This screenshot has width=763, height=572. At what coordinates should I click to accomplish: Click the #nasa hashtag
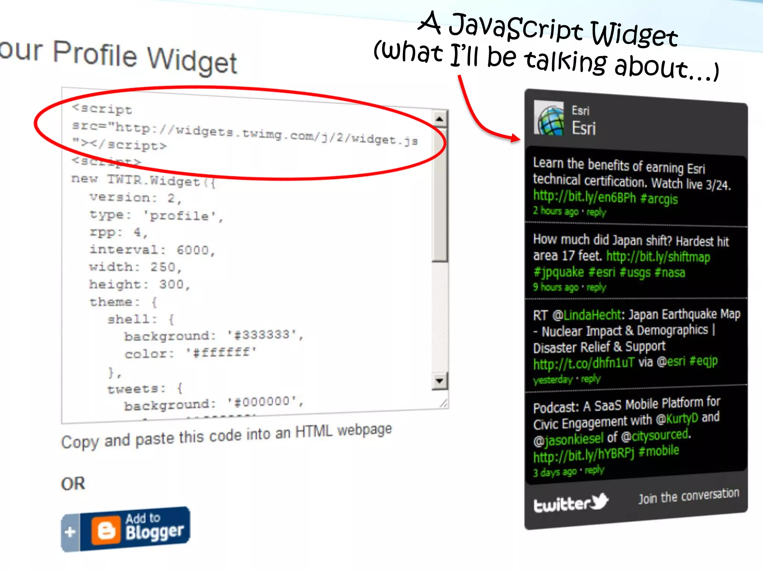(670, 273)
